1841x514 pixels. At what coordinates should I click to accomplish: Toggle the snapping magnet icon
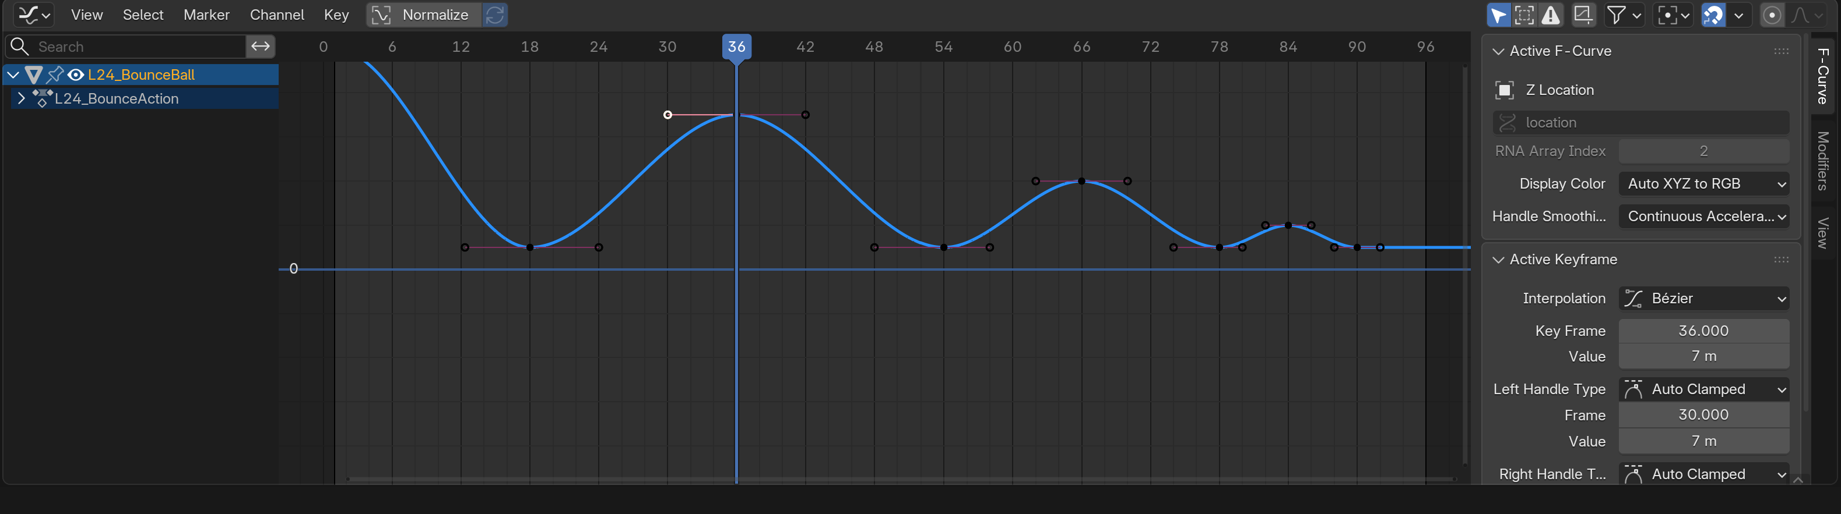click(1713, 15)
